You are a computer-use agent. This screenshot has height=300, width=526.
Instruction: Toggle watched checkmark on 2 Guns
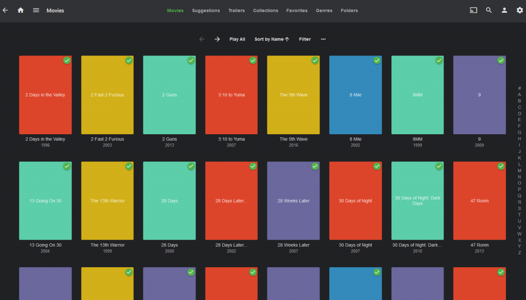[191, 60]
